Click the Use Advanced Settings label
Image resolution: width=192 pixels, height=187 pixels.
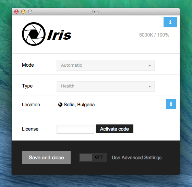click(137, 158)
